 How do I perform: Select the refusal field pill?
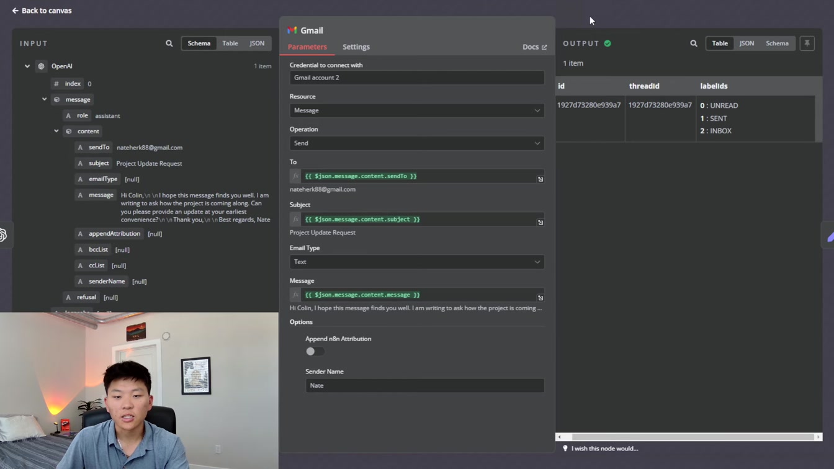tap(81, 297)
